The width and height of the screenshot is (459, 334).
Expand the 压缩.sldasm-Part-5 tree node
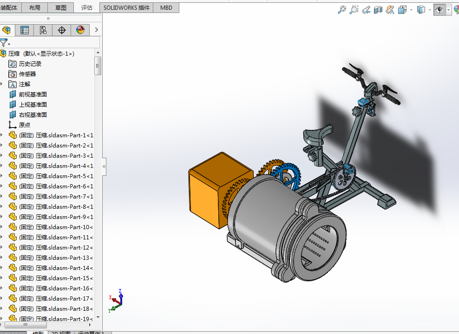point(2,176)
